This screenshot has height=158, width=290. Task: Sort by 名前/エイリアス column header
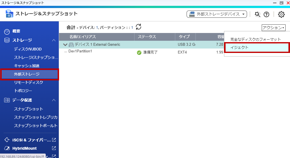tap(83, 37)
